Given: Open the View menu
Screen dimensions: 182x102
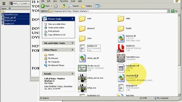Looking at the screenshot, I should (55, 1).
